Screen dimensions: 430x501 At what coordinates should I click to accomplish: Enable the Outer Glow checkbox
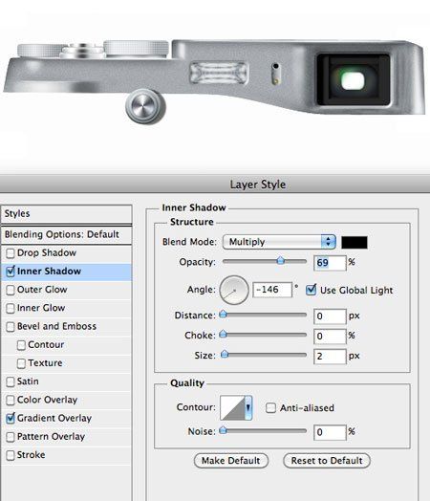click(x=11, y=290)
